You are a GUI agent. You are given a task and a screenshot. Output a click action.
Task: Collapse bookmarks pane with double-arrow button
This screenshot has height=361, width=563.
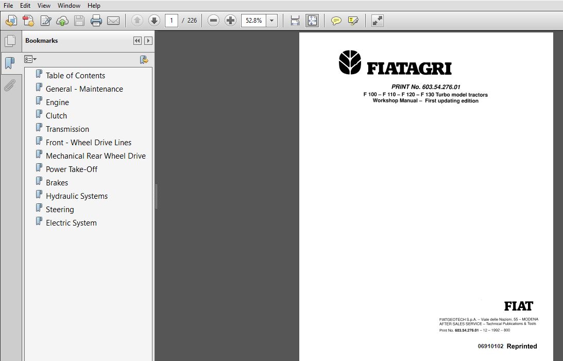137,41
